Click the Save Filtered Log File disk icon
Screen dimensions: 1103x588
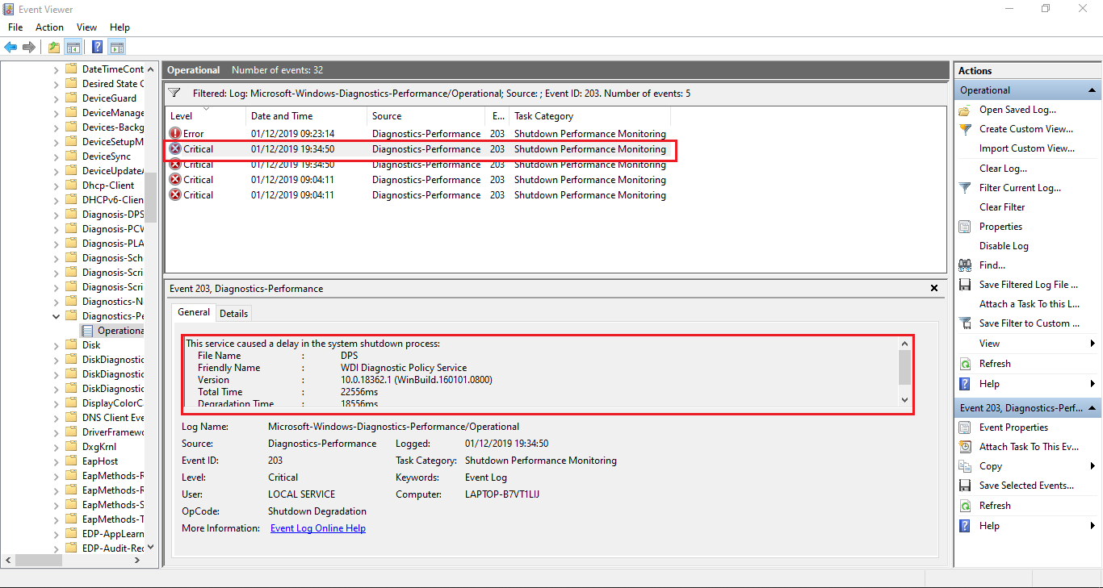pos(965,285)
